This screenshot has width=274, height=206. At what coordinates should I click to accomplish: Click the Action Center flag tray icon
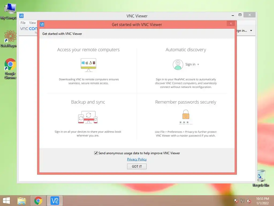pyautogui.click(x=236, y=201)
